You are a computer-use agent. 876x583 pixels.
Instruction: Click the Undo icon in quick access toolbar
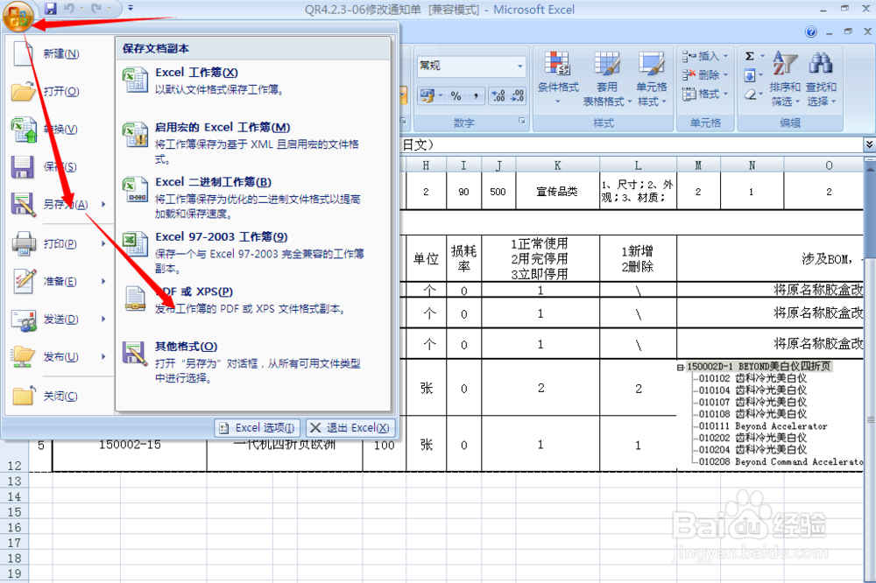tap(68, 9)
